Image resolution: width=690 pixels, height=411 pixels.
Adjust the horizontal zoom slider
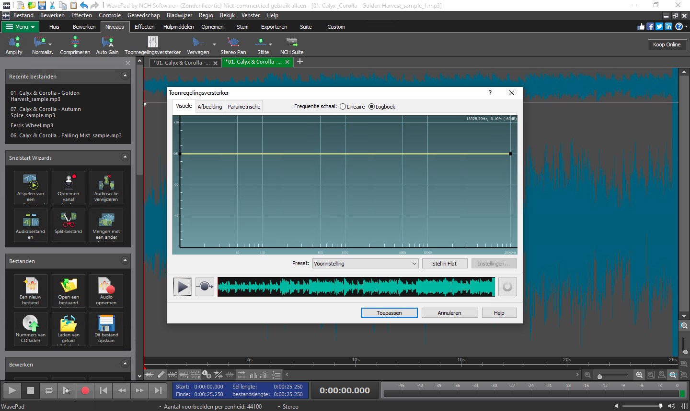(599, 376)
